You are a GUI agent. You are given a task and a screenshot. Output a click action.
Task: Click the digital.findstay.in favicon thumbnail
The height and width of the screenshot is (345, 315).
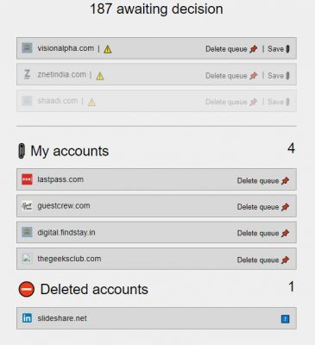coord(27,232)
